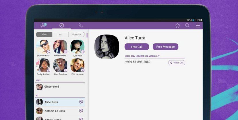Open Bruno Garcia's contact thumbnail
Image resolution: width=238 pixels, height=120 pixels.
[x=43, y=47]
